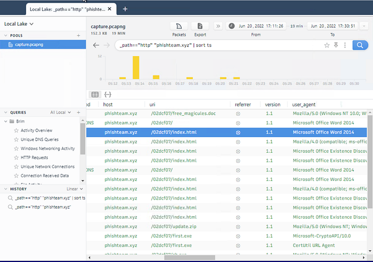Add a new pool with plus icon

pyautogui.click(x=78, y=36)
